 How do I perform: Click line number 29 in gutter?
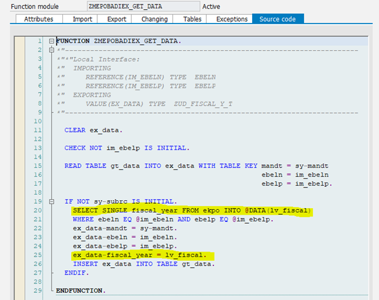pos(37,291)
